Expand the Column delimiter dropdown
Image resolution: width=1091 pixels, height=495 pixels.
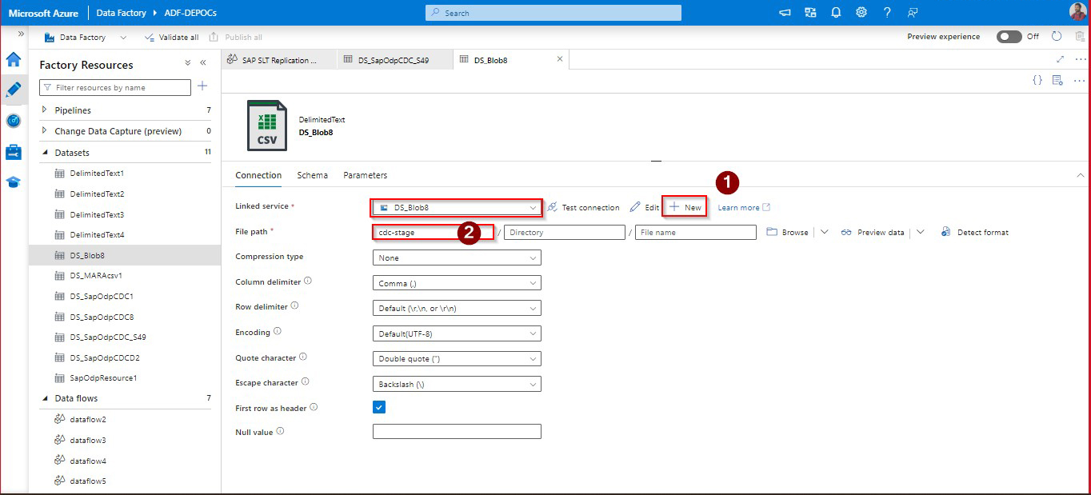pos(457,283)
